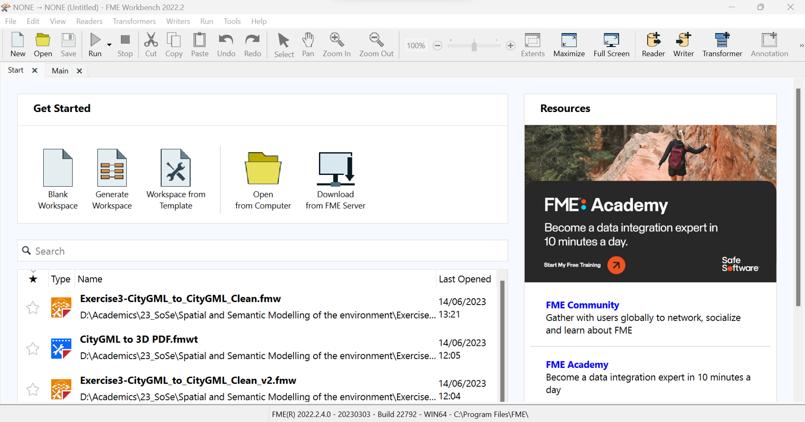Click the zoom slider plus button

click(511, 46)
